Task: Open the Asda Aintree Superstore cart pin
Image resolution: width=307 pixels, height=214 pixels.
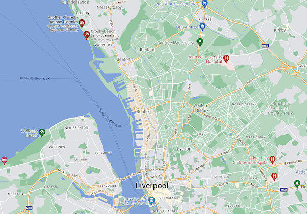Action: (204, 4)
